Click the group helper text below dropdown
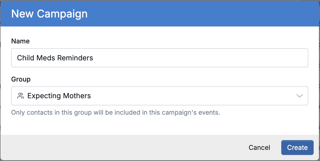The height and width of the screenshot is (161, 320). 116,113
